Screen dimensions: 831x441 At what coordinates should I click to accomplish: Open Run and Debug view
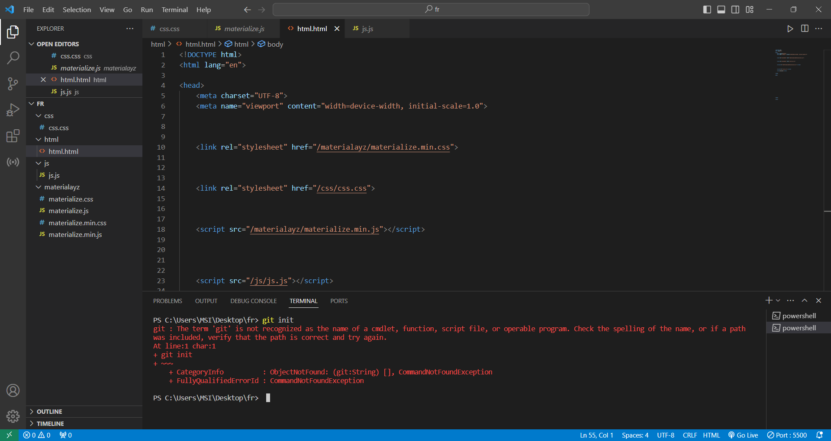pos(13,110)
